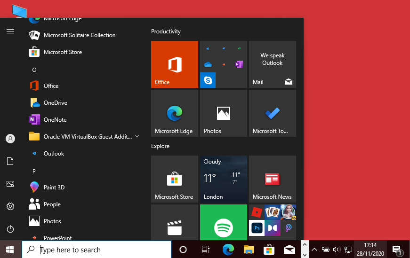410x258 pixels.
Task: Open Microsoft Store from the taskbar
Action: 269,250
